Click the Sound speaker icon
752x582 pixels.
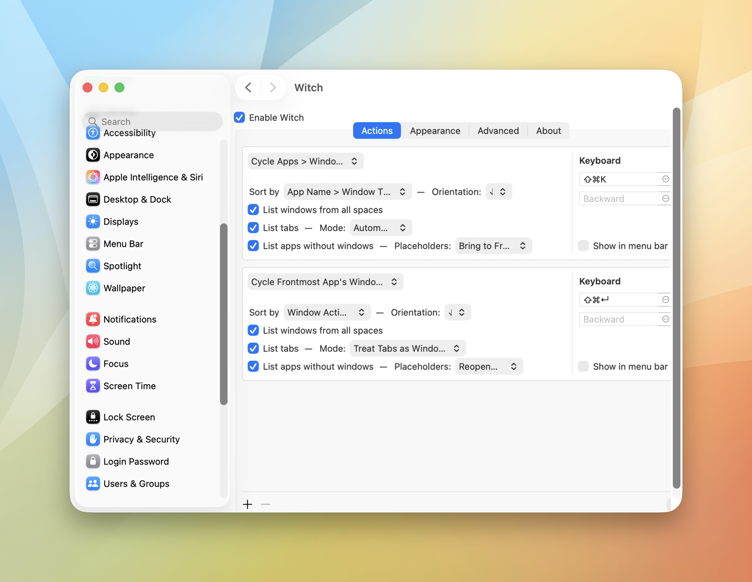click(93, 342)
